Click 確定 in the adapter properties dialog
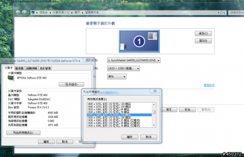The image size is (244, 157). tap(47, 142)
